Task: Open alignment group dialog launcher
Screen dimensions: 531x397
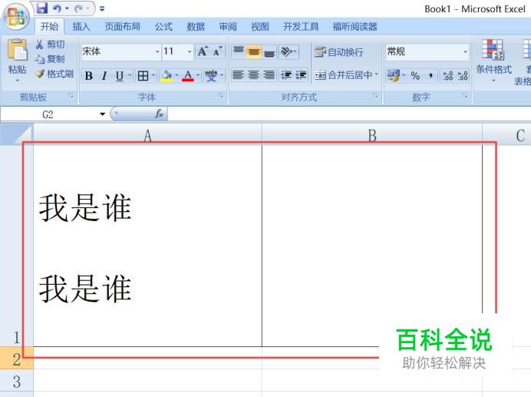Action: click(x=375, y=96)
